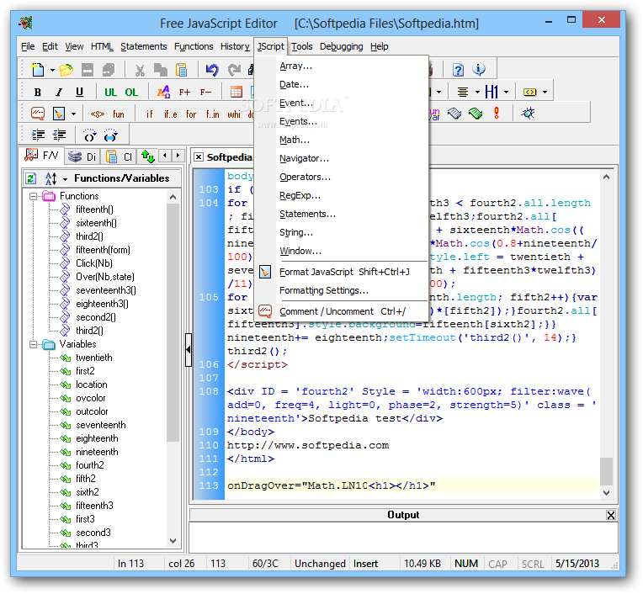This screenshot has height=594, width=643.
Task: Open the sort A-Z dropdown in Functions/Variables
Action: 65,179
